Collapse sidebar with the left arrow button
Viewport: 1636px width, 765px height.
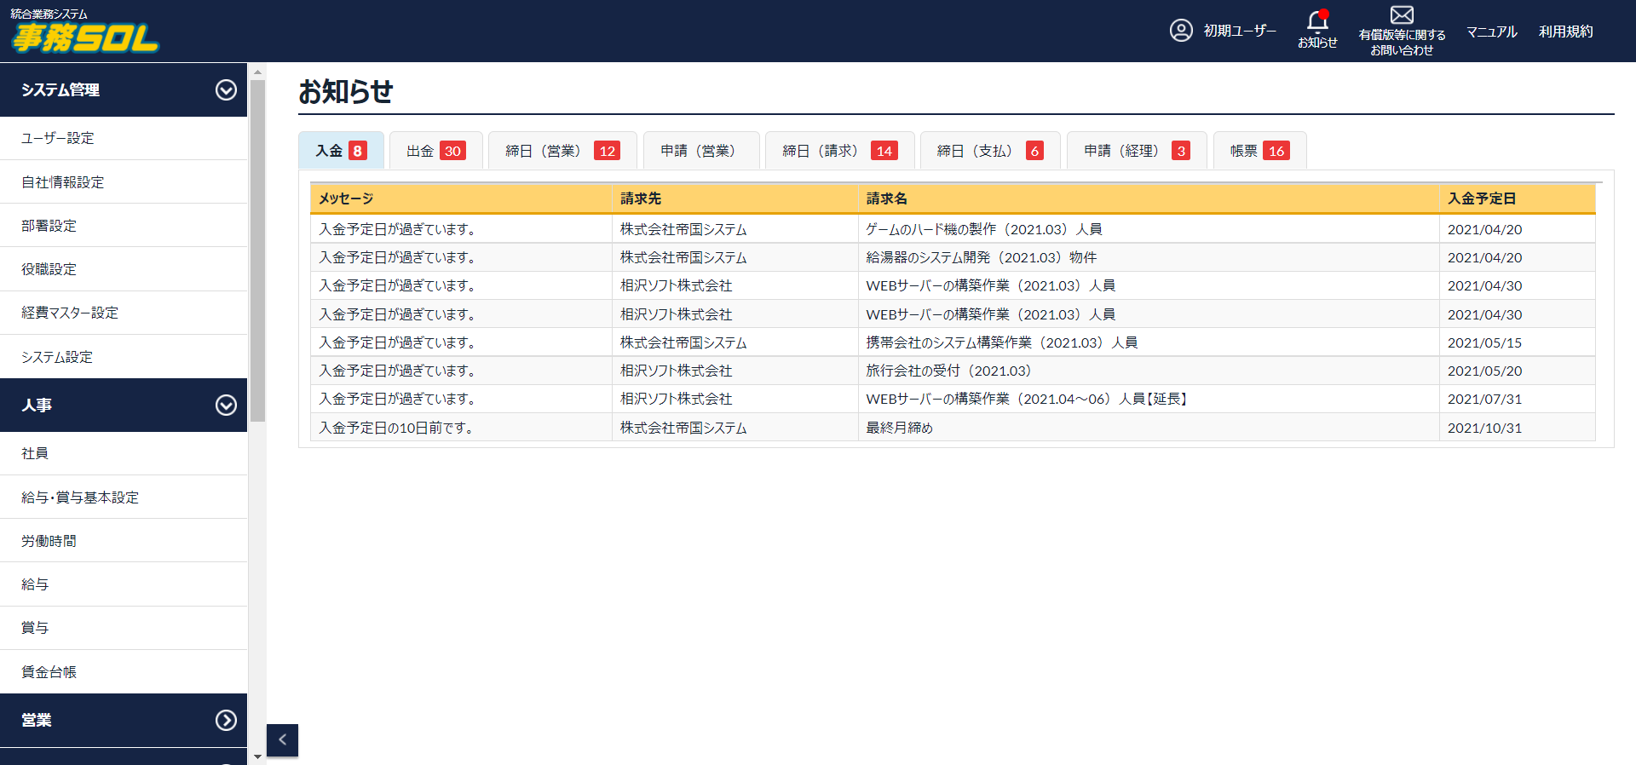pyautogui.click(x=282, y=739)
